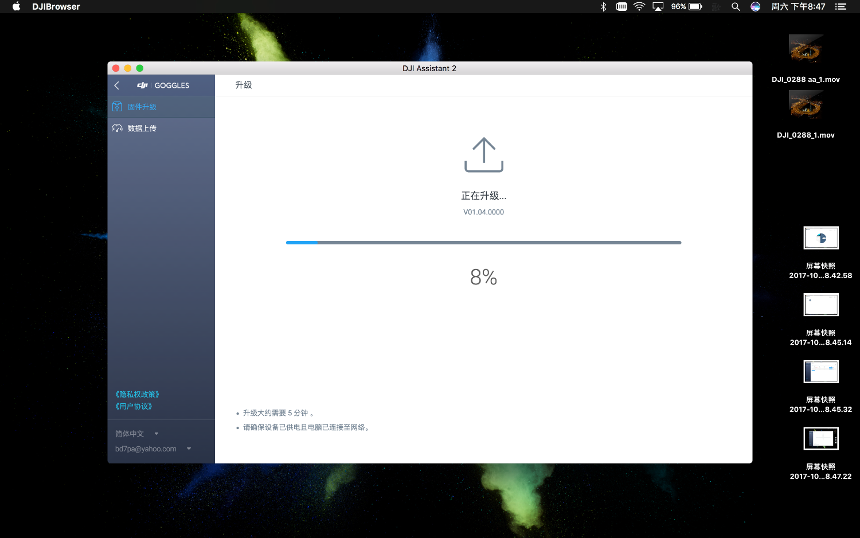Expand the bd7pa@yahoo.com account dropdown

153,449
